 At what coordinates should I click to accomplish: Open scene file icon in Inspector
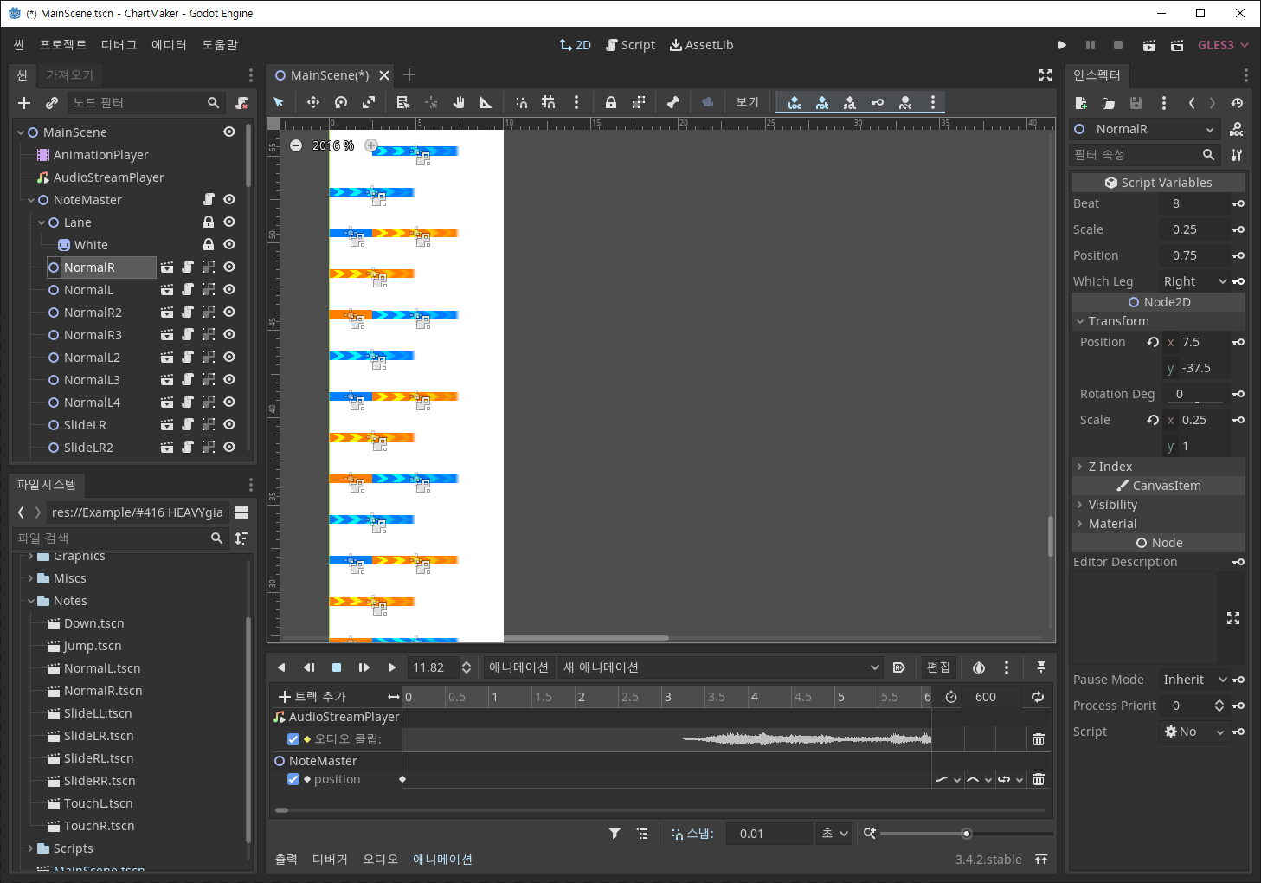pos(1109,103)
